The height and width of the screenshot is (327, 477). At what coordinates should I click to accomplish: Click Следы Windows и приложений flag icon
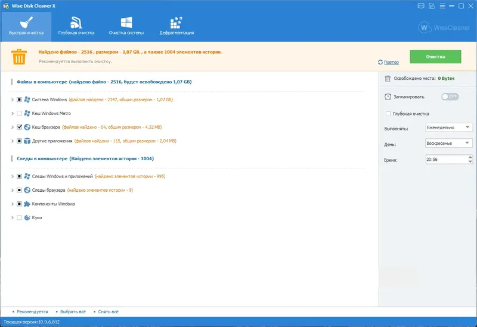27,176
